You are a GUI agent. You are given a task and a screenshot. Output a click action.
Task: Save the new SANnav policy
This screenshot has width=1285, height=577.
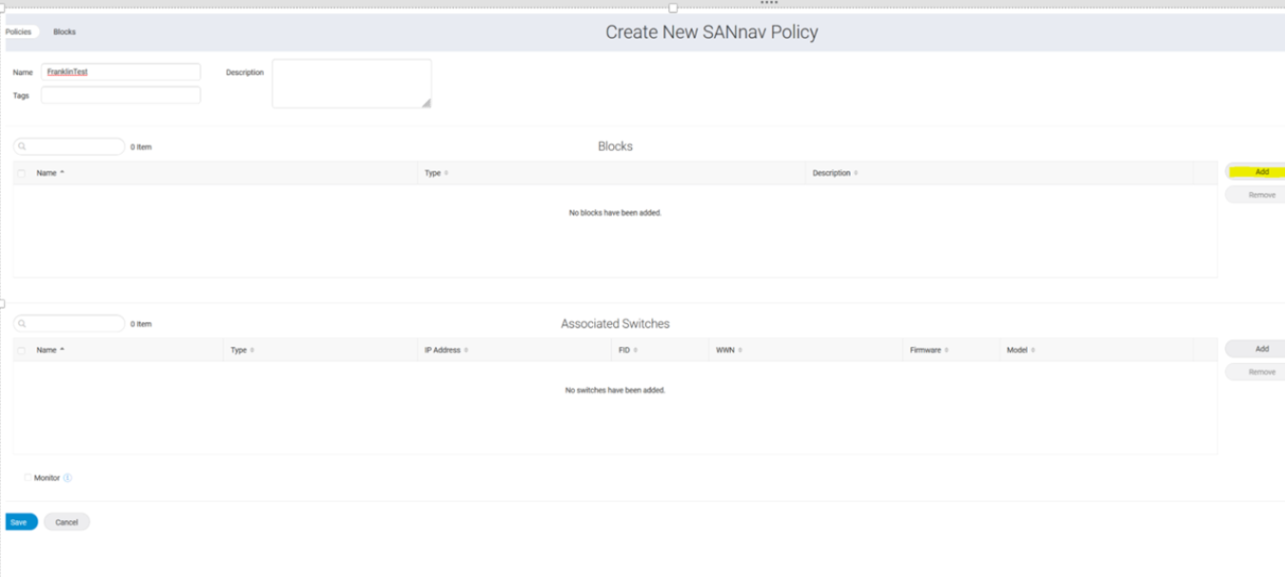tap(20, 521)
